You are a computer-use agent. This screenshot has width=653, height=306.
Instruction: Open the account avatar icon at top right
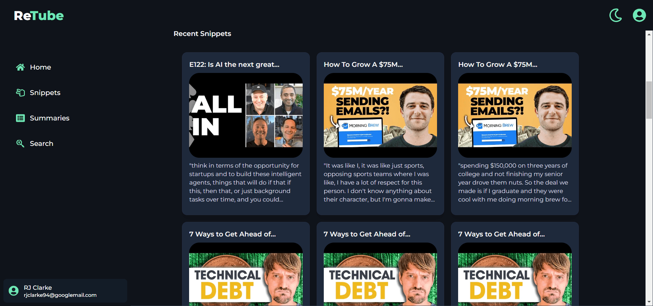click(639, 16)
